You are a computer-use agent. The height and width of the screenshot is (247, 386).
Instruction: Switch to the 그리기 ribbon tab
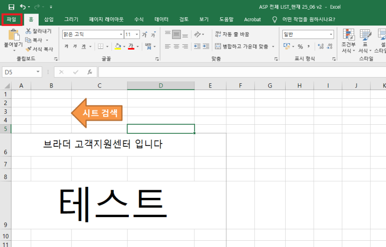pyautogui.click(x=71, y=19)
